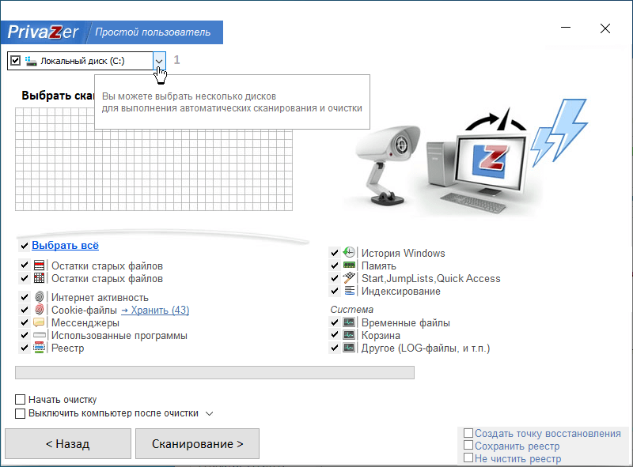This screenshot has width=633, height=467.
Task: Click the Использованные программы label text
Action: point(119,336)
